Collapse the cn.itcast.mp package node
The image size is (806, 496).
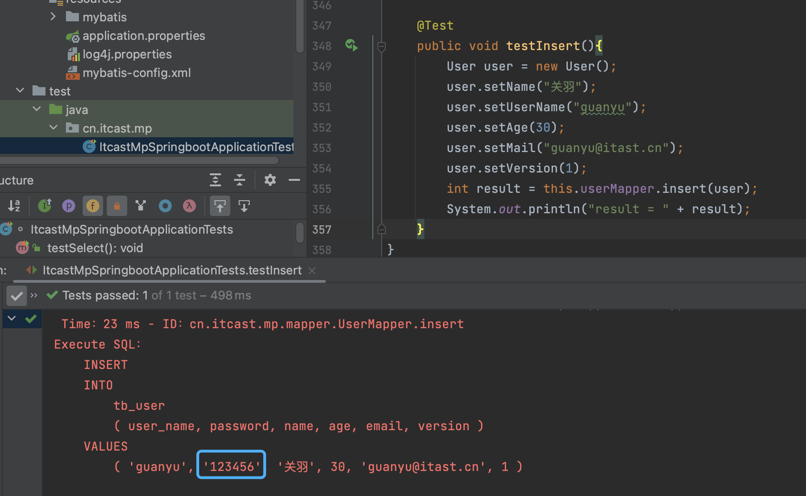53,128
